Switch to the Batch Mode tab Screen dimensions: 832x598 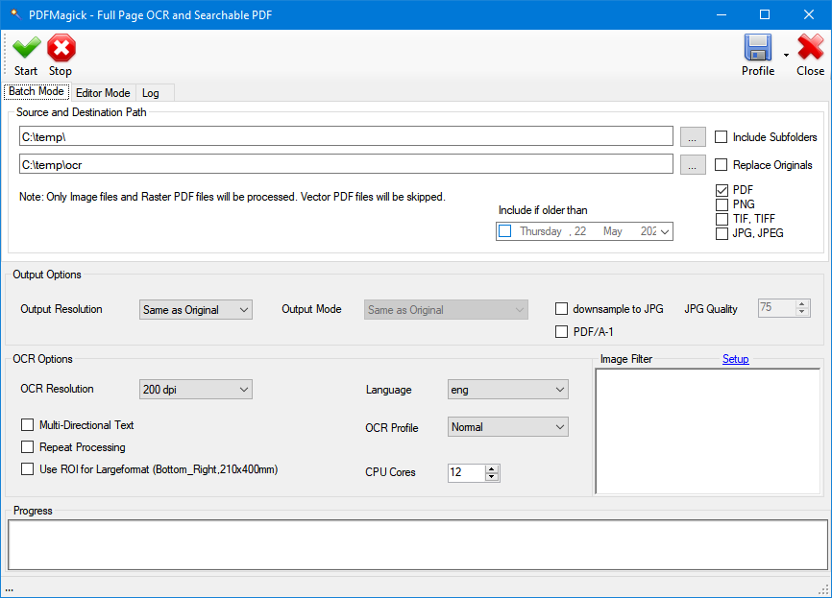(37, 91)
